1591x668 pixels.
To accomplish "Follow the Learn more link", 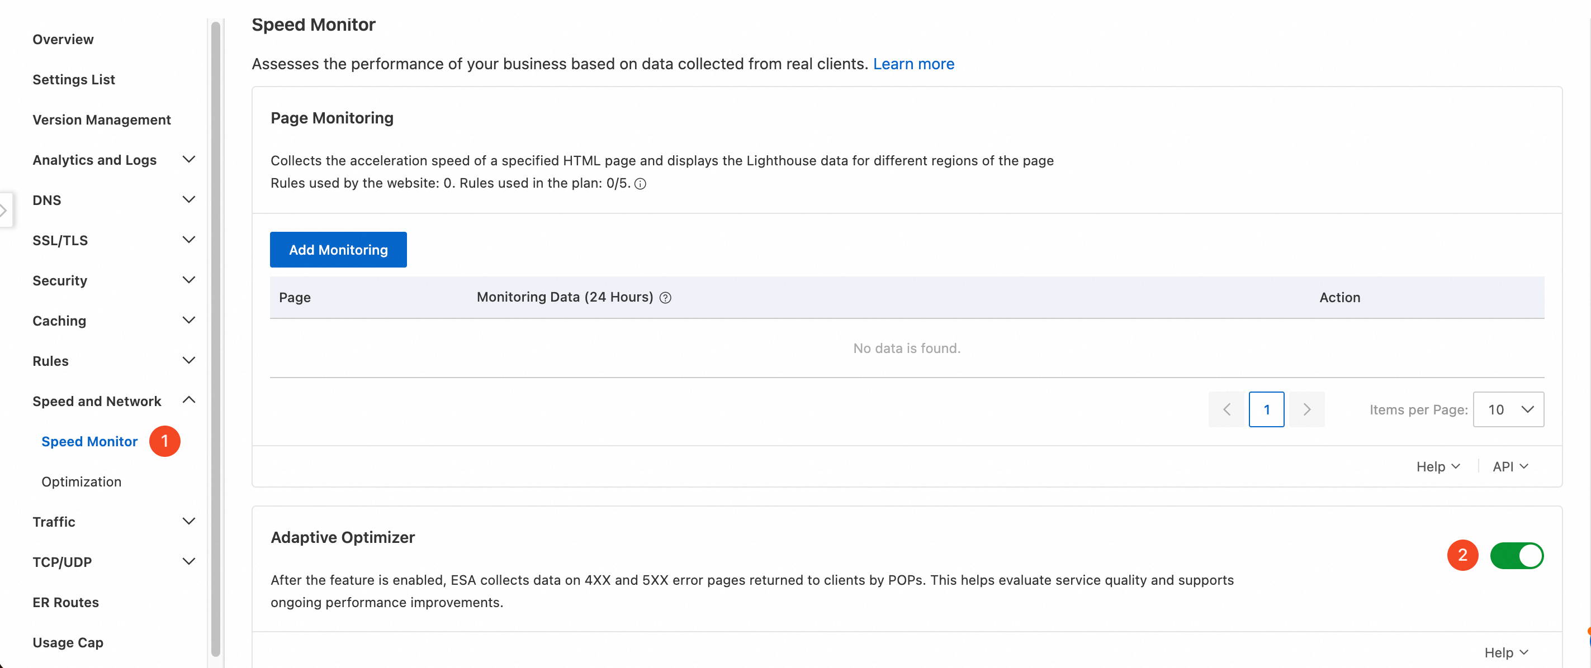I will tap(913, 64).
